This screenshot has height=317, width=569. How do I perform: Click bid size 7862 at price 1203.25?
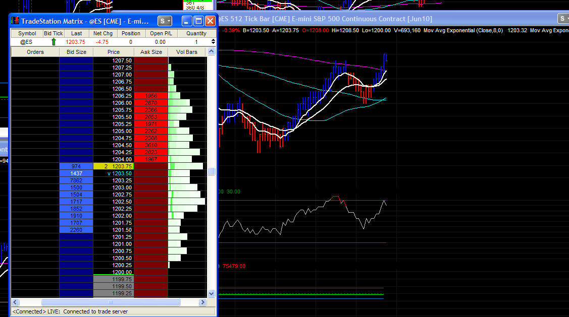click(76, 180)
